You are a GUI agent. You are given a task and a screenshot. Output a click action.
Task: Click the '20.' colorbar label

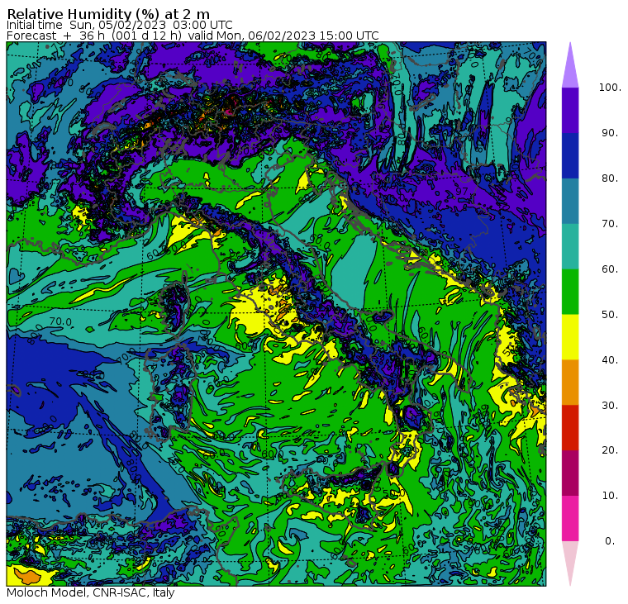610,450
